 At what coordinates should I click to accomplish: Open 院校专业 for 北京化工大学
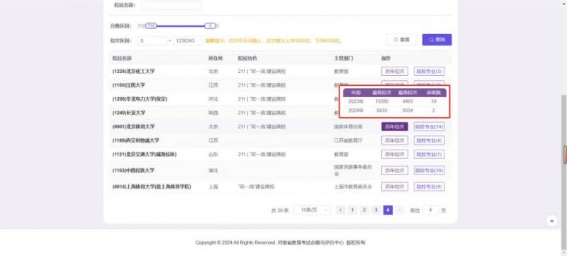point(430,71)
